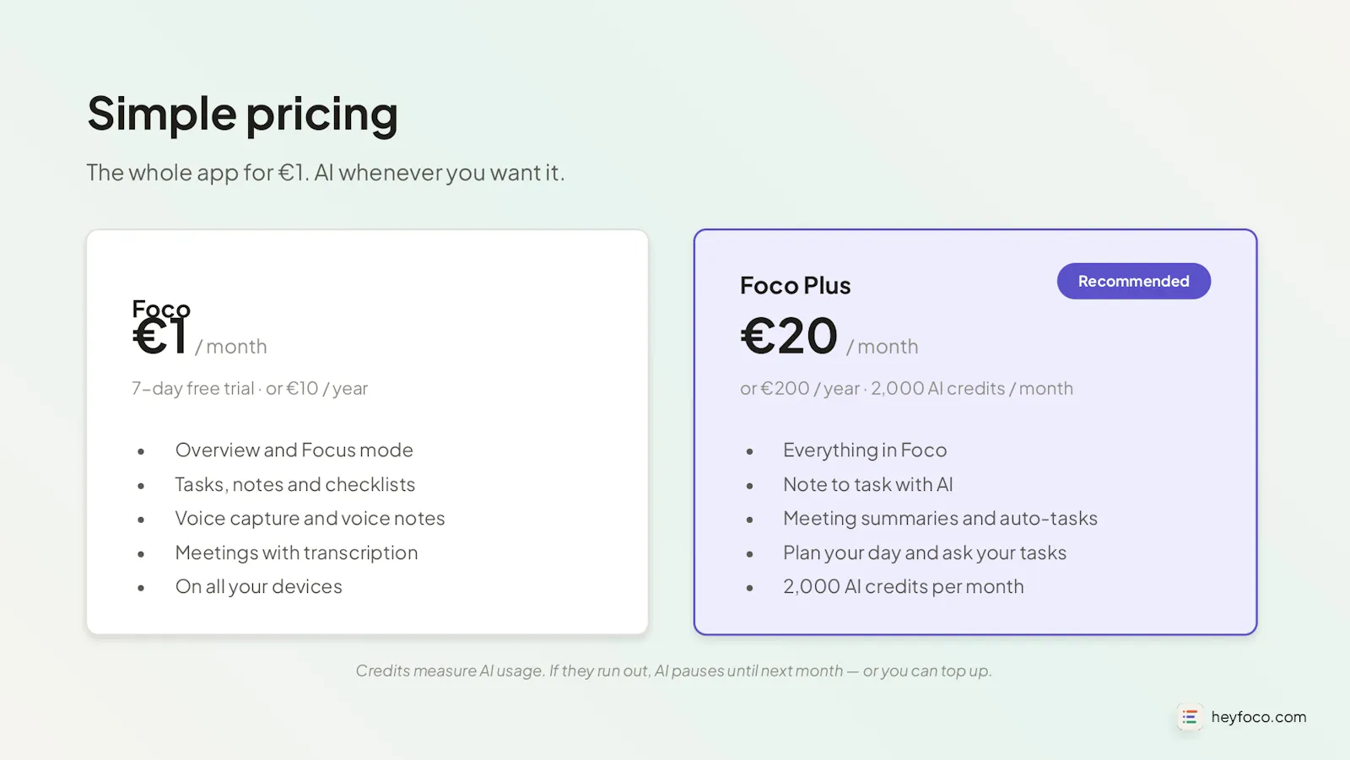Select the Foco Plus plan title
Image resolution: width=1350 pixels, height=760 pixels.
point(795,286)
